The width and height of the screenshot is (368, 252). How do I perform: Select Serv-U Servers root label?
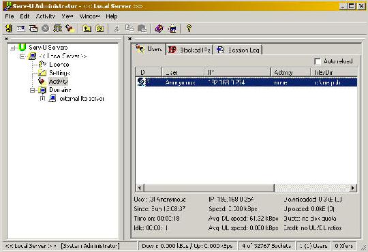tap(48, 48)
